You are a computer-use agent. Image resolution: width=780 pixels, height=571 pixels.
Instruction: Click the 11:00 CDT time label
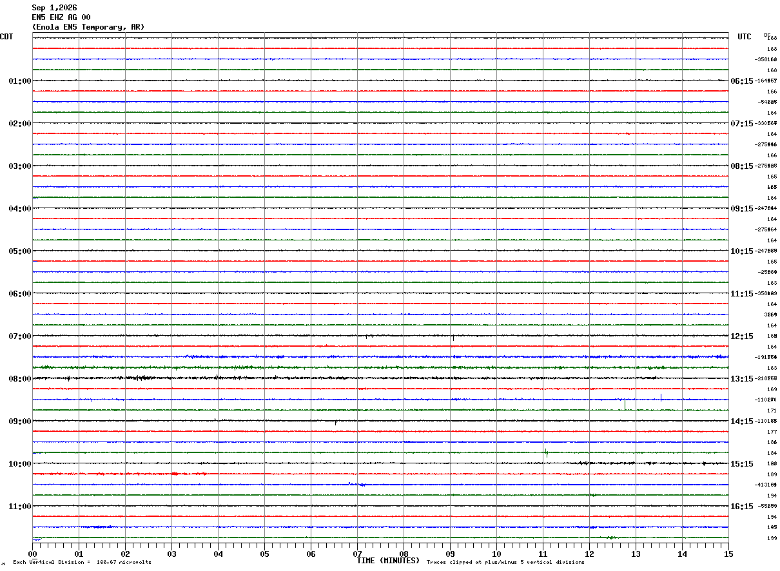pyautogui.click(x=20, y=507)
